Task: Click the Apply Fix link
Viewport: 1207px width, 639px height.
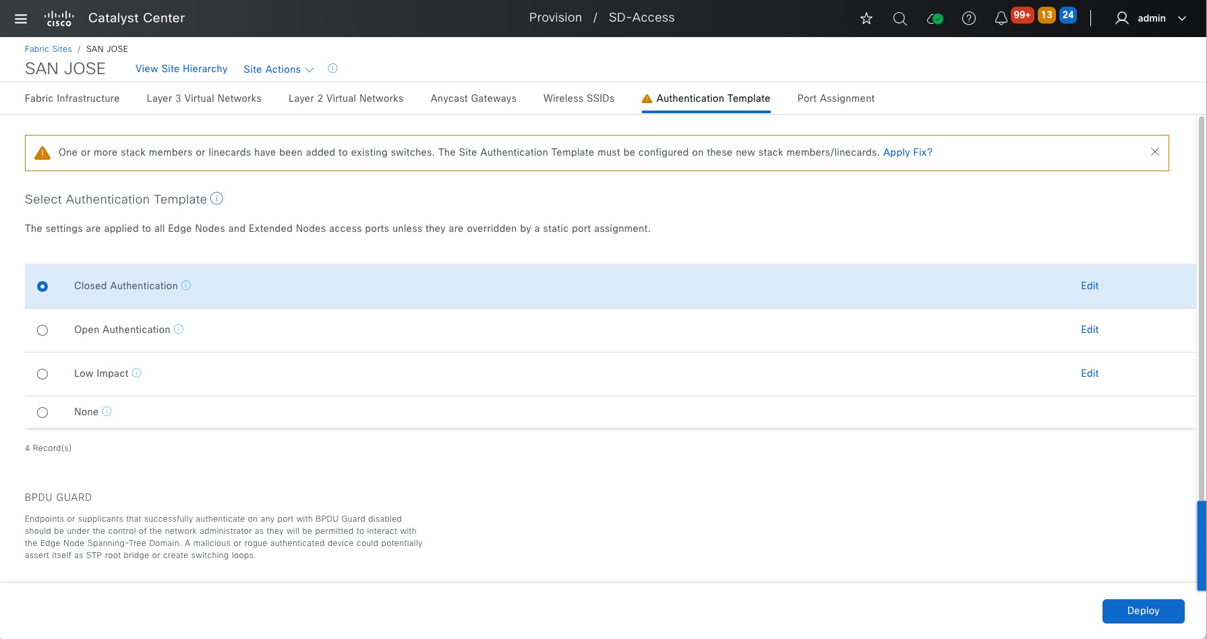Action: tap(908, 152)
